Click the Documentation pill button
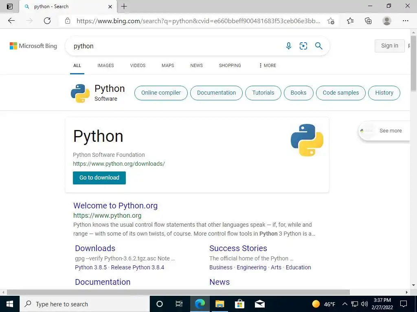 tap(217, 93)
